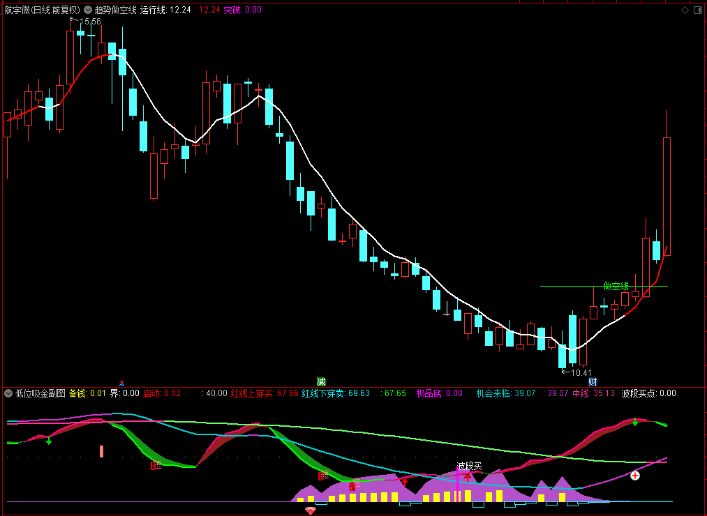Screen dimensions: 707x516
Task: Click the green down arrow near the sub-chart's right peak
Action: point(635,423)
